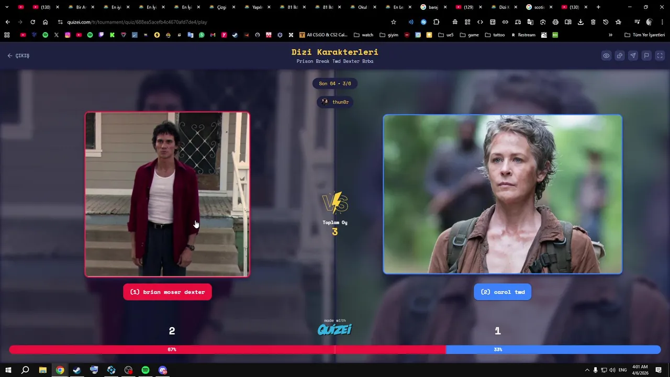670x377 pixels.
Task: Show hidden bookmarks with the chevron
Action: tap(610, 35)
